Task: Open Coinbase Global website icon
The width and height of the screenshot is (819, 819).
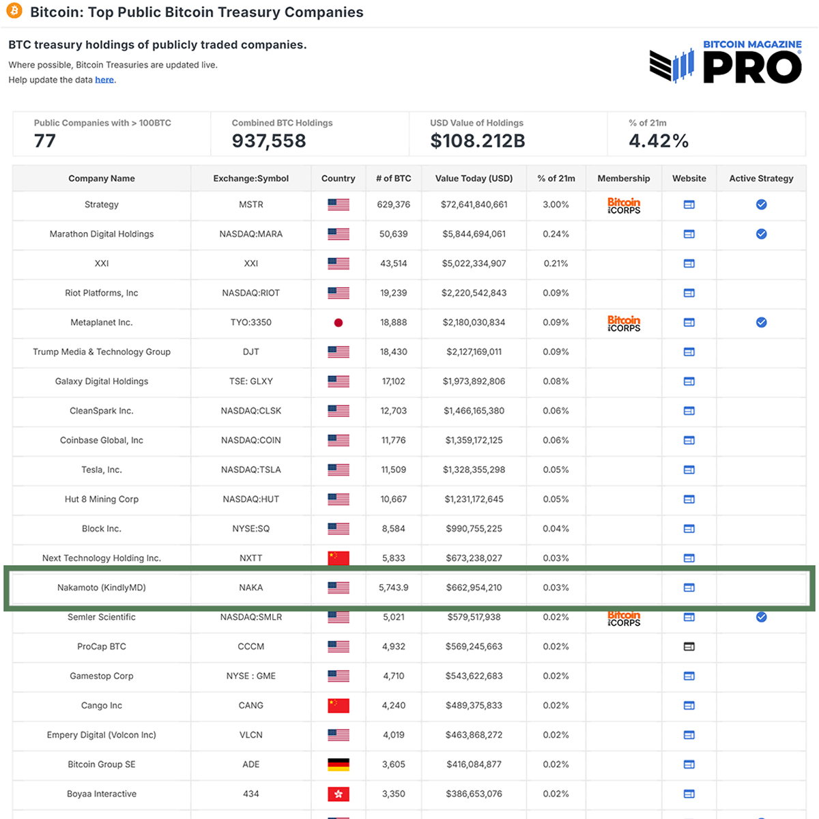Action: [689, 440]
